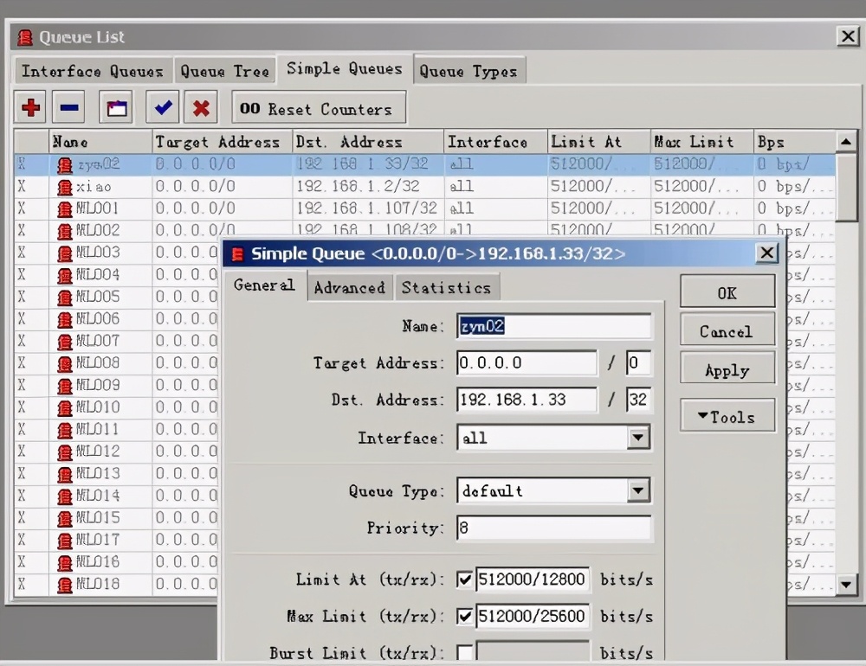Open the Tools dropdown button

(727, 417)
